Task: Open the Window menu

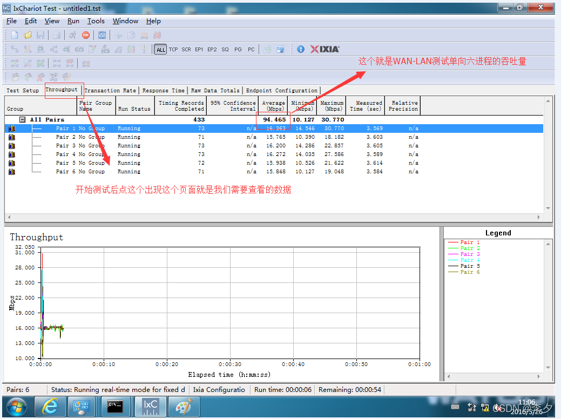Action: coord(126,21)
